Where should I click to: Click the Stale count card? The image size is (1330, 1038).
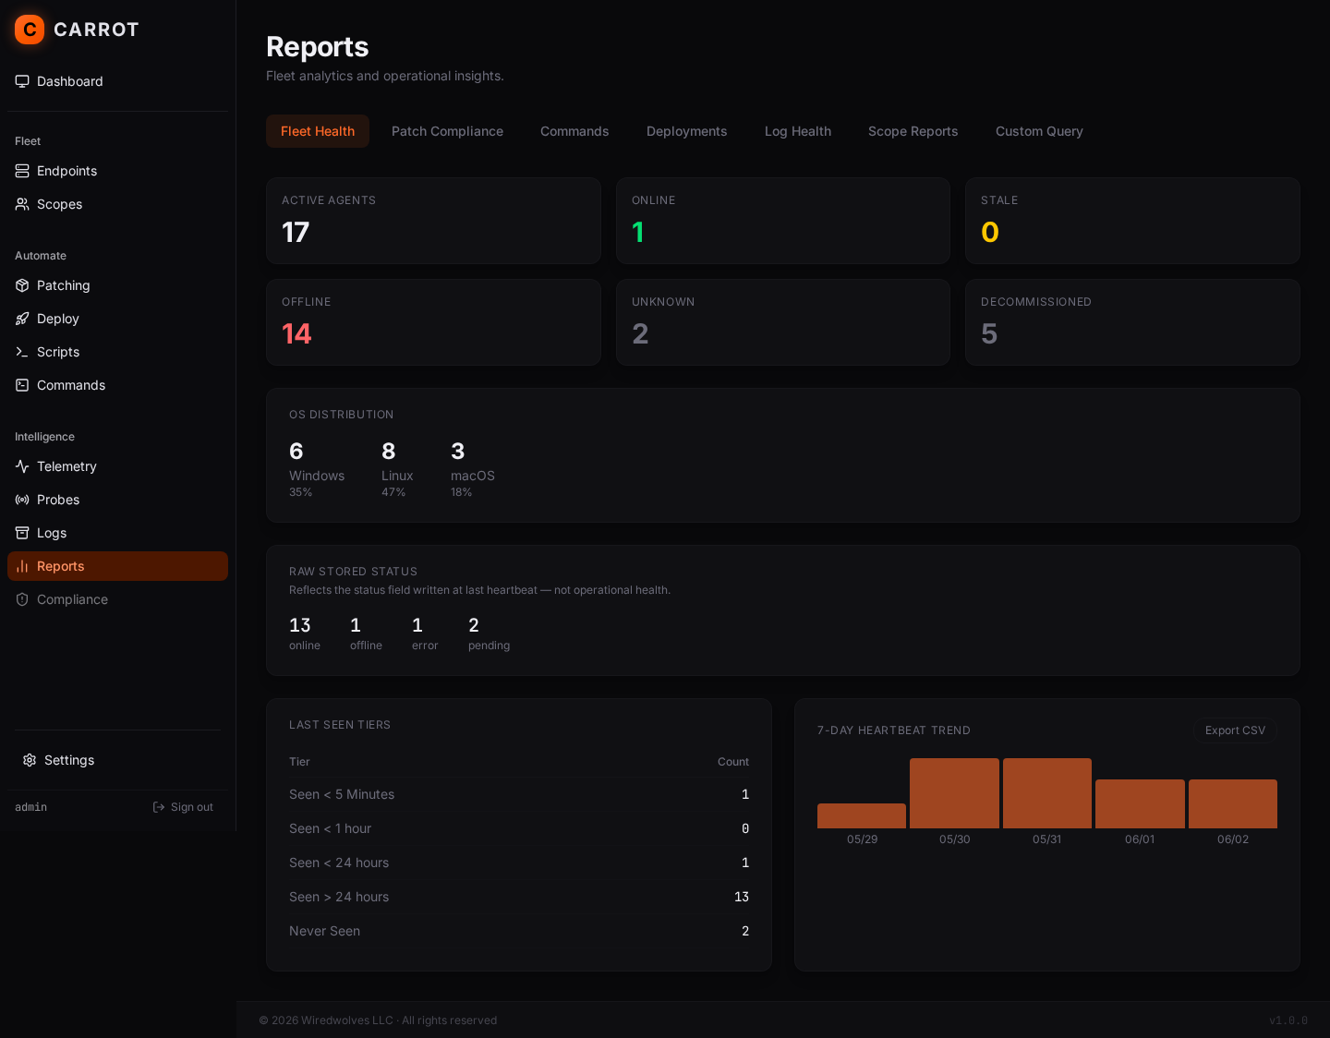point(1132,221)
